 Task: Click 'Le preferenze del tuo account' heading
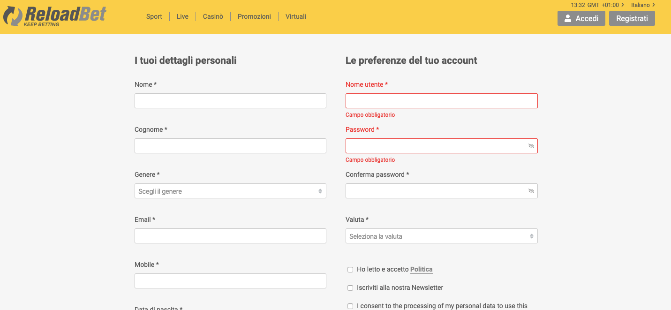pos(411,60)
